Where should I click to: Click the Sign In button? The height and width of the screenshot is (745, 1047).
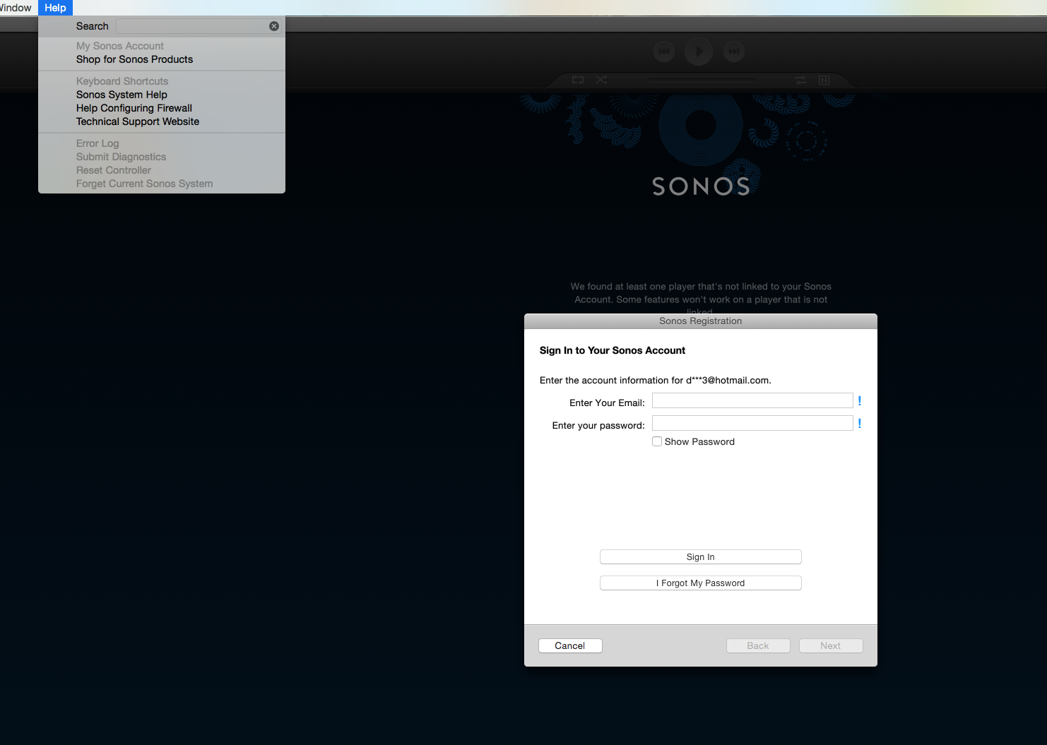pos(701,557)
